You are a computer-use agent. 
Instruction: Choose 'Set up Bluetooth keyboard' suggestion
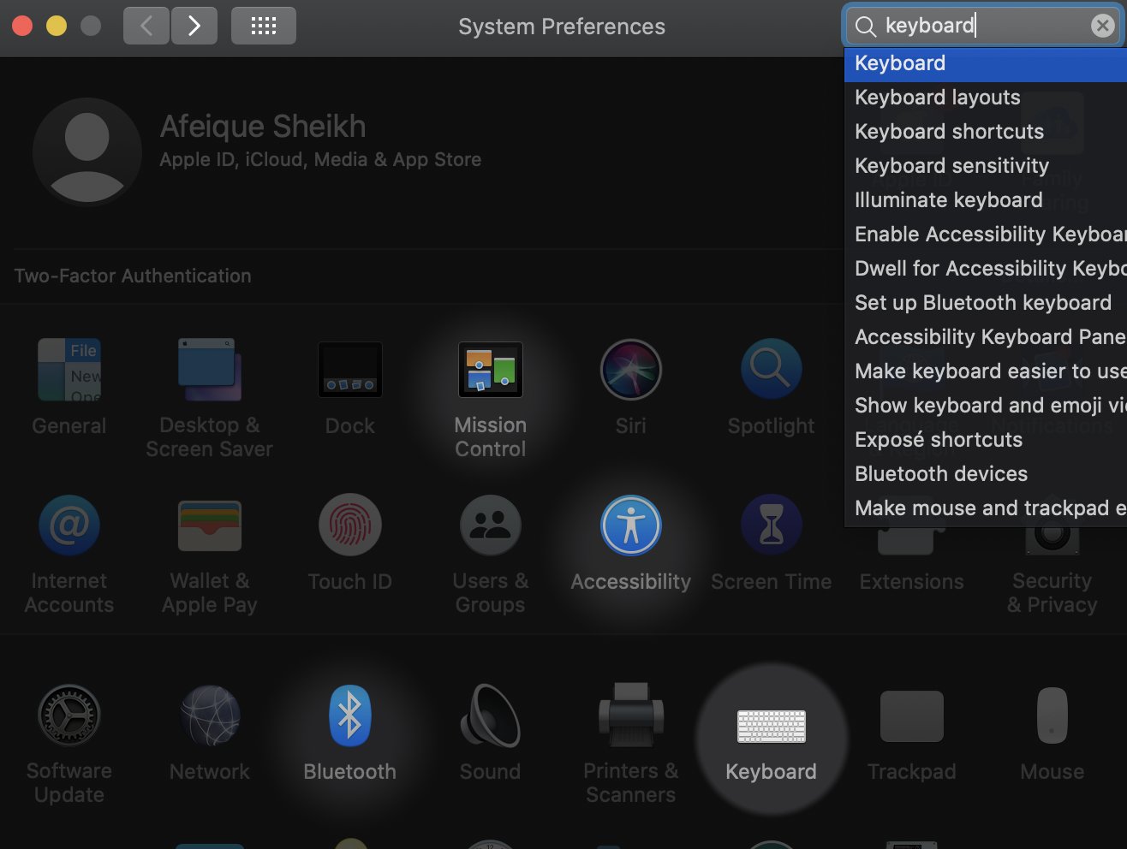[x=986, y=303]
